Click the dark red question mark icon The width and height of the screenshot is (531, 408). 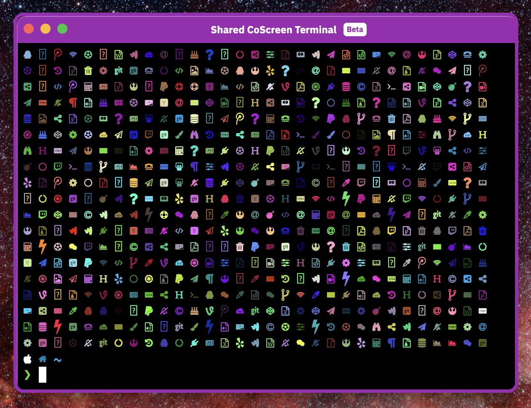(x=376, y=150)
